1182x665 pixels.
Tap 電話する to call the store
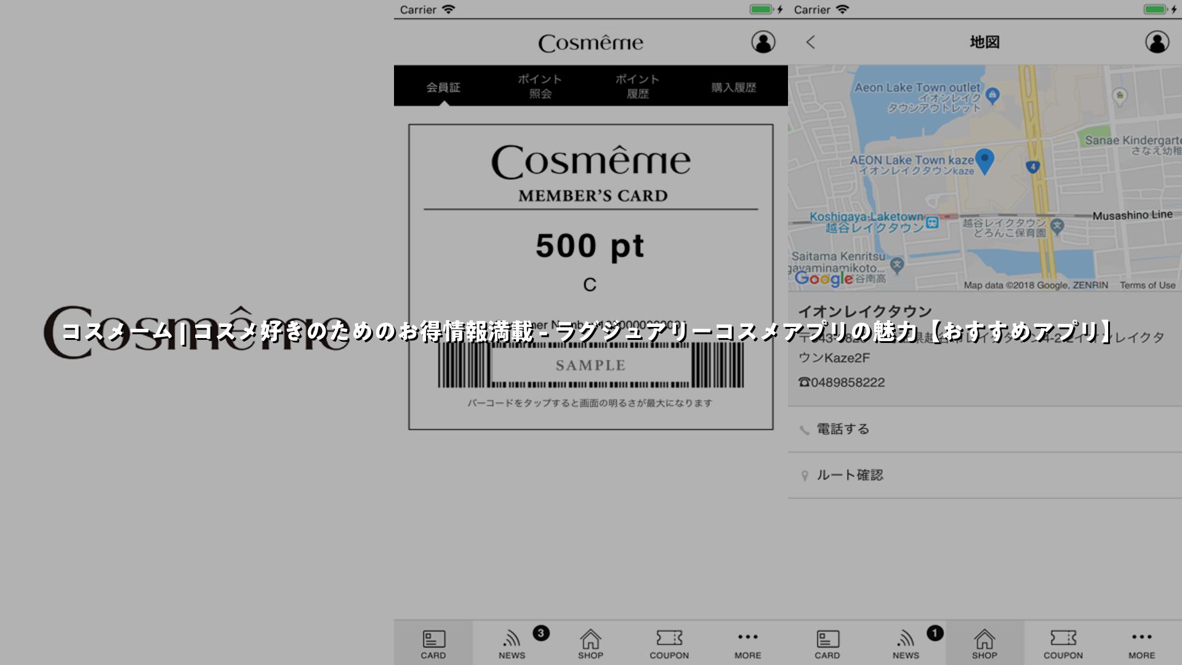click(985, 429)
